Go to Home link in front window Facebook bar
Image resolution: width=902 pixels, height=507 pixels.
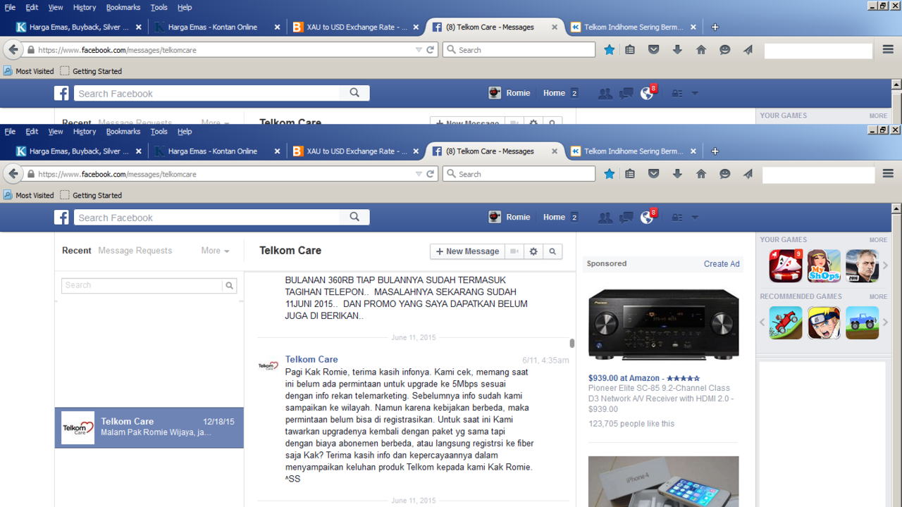[554, 218]
